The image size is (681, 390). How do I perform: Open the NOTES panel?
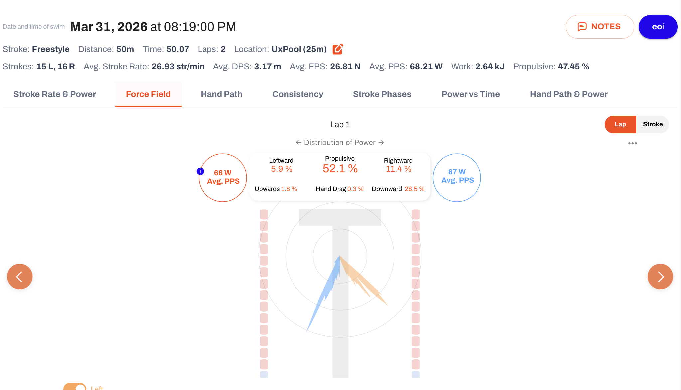tap(600, 27)
